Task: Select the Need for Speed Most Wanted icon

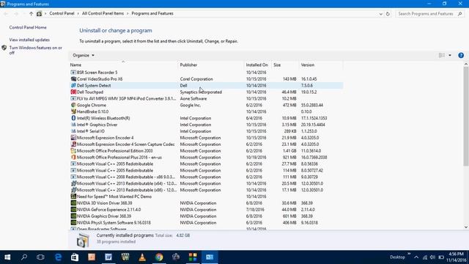Action: 73,197
